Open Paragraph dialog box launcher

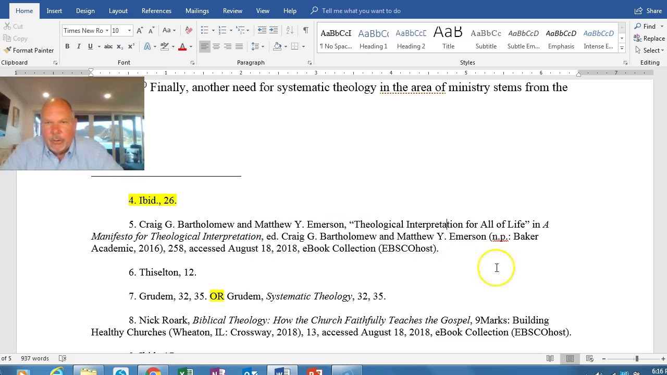310,63
